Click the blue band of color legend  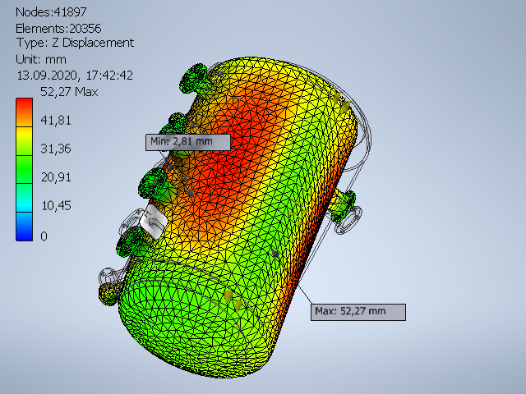point(24,227)
